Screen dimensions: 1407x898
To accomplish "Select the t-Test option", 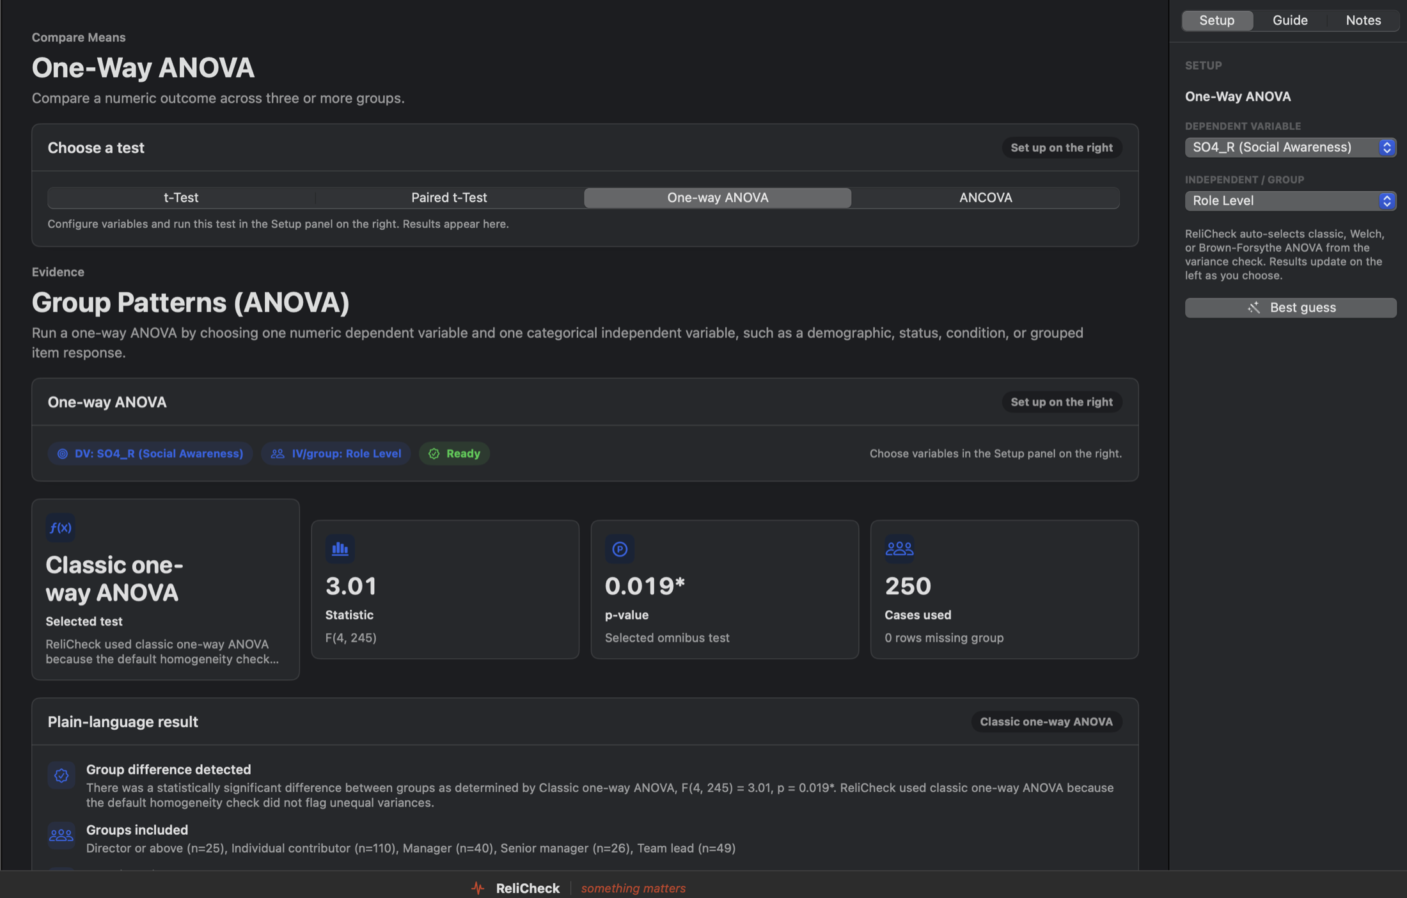I will pyautogui.click(x=181, y=198).
